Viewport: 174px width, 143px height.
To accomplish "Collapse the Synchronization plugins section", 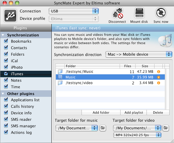I will click(x=3, y=35).
